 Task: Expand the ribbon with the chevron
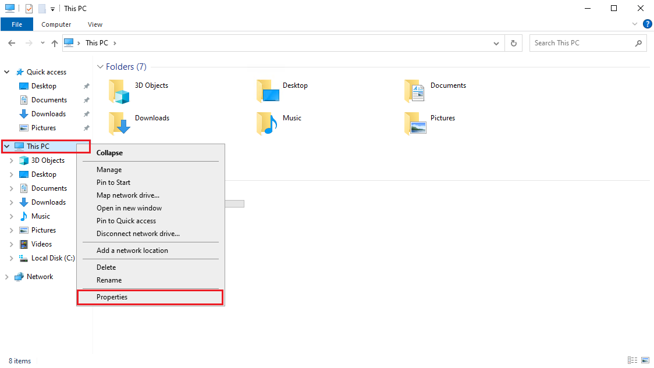point(634,24)
